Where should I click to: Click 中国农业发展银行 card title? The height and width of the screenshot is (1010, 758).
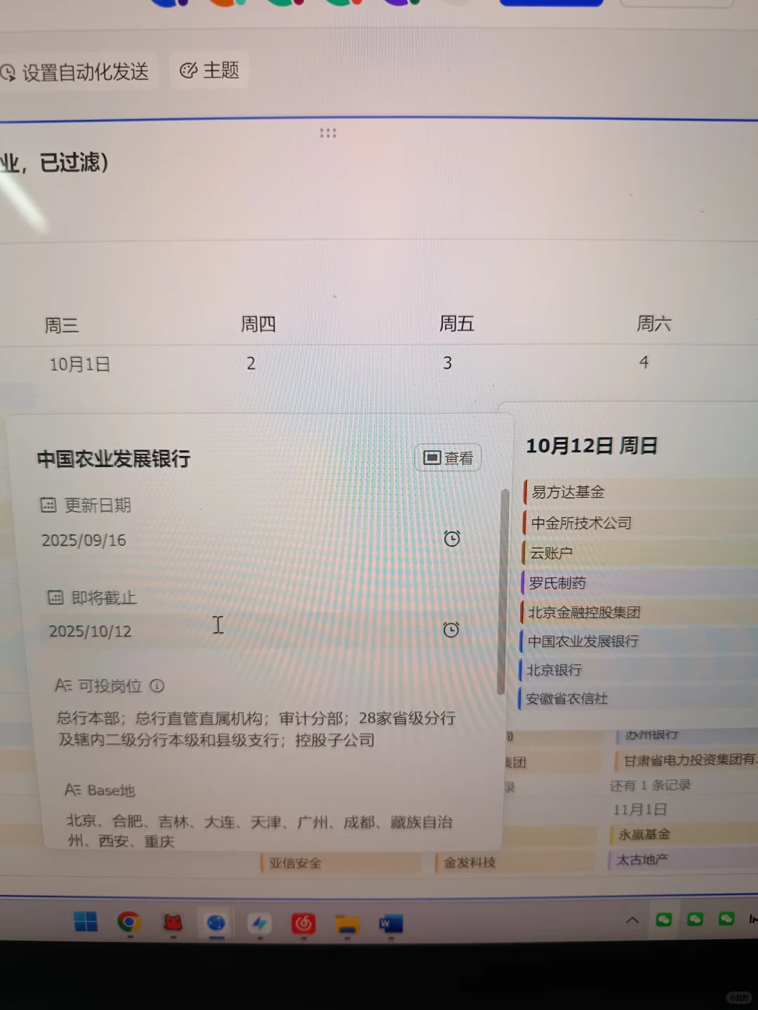pos(114,459)
